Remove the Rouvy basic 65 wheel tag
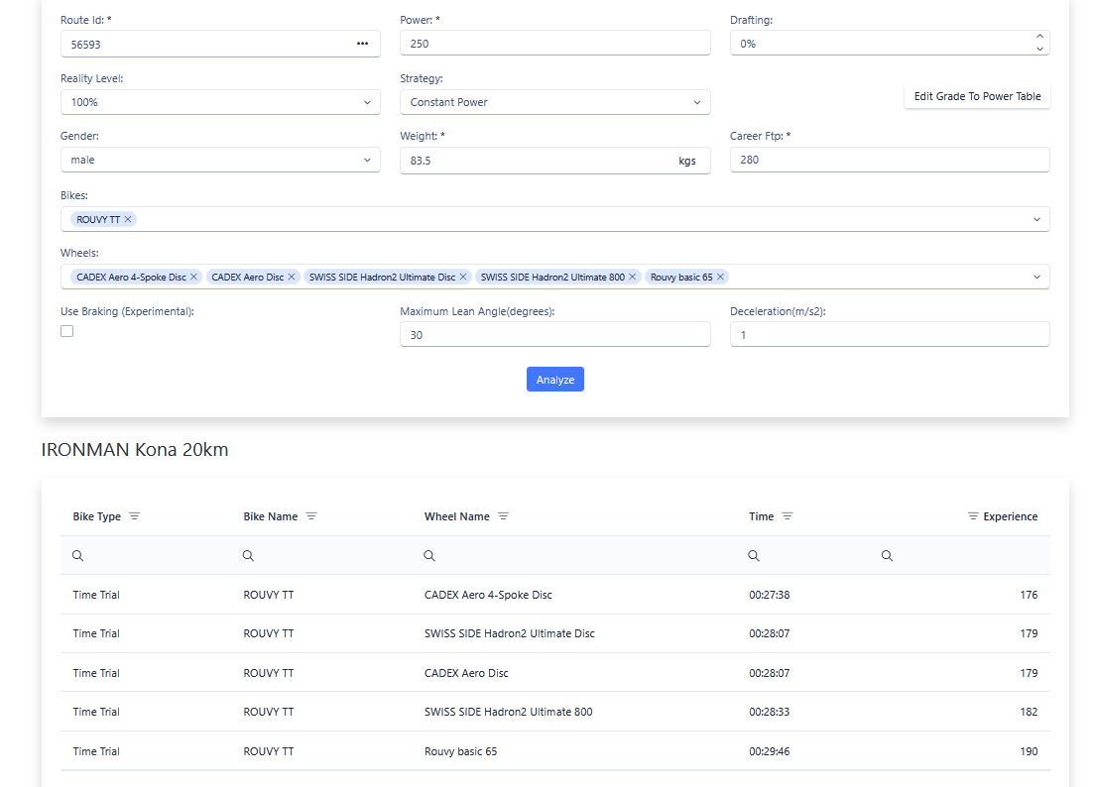The height and width of the screenshot is (787, 1096). [721, 277]
